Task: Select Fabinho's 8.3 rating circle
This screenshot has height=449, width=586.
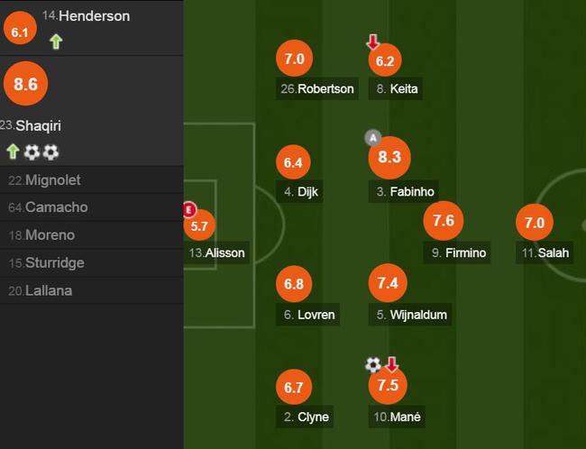Action: pyautogui.click(x=389, y=158)
